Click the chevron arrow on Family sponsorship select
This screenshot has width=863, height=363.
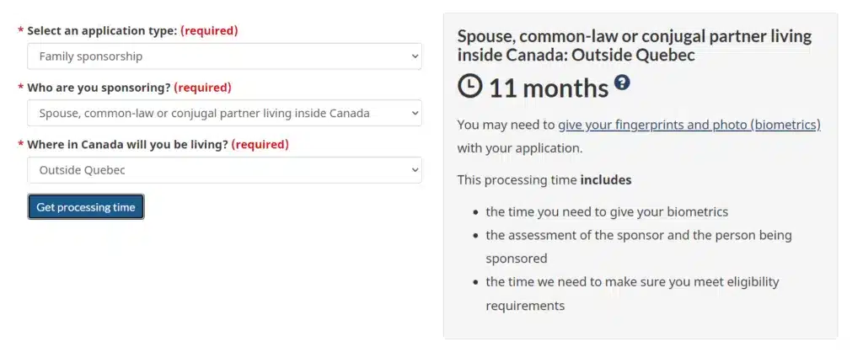click(x=414, y=56)
